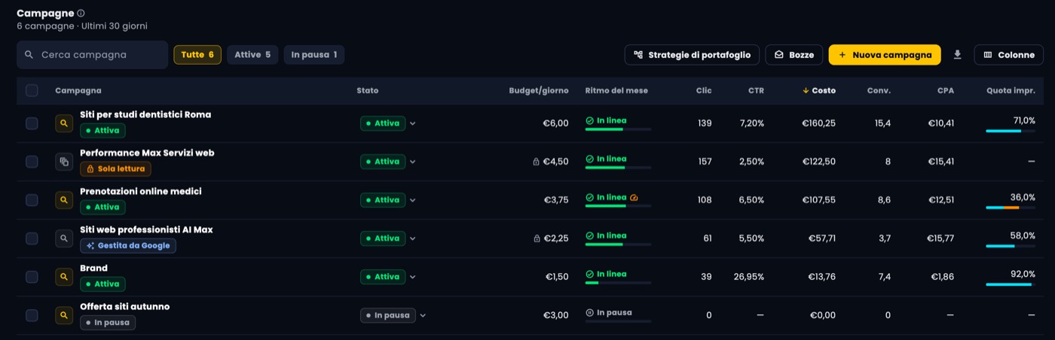Open Bozze drafts

pyautogui.click(x=794, y=55)
